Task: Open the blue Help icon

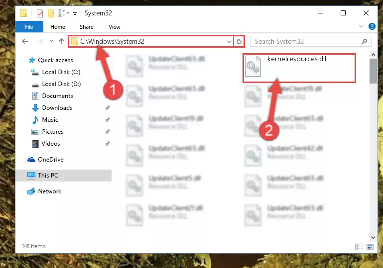Action: coord(372,26)
